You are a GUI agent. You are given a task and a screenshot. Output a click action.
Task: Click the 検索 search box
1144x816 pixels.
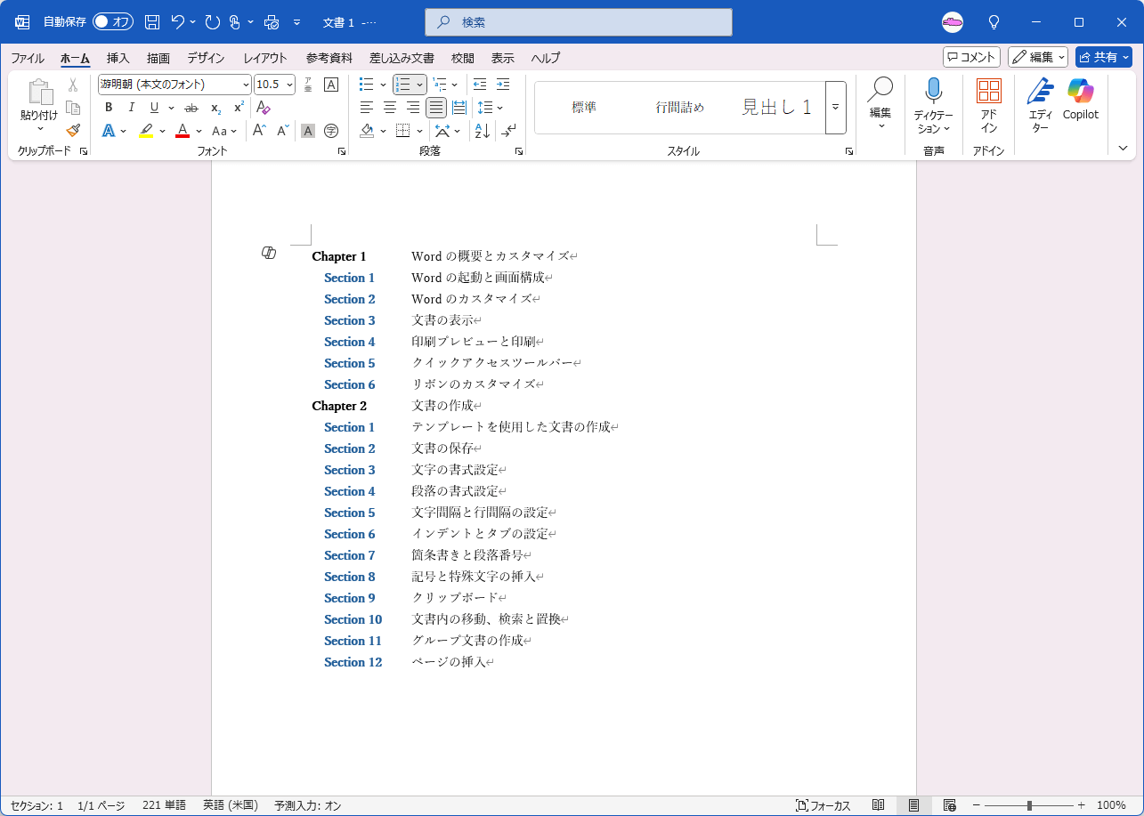(x=579, y=22)
